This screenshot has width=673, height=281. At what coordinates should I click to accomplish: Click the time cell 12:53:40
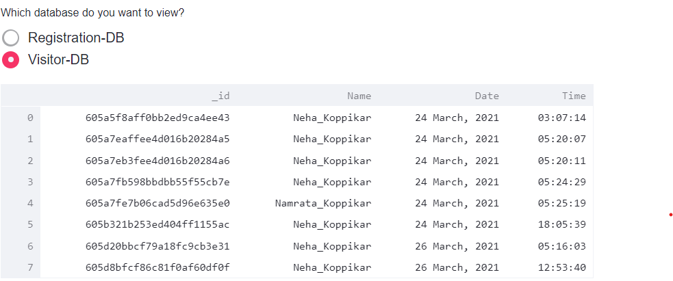(x=562, y=267)
